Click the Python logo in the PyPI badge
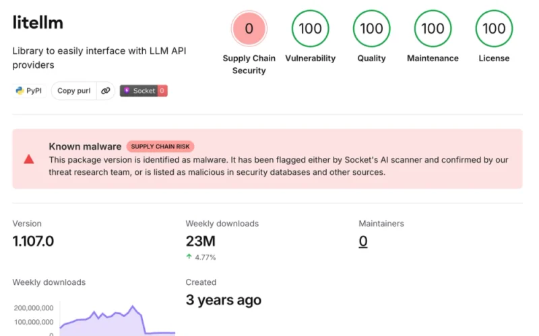539x336 pixels. (x=20, y=91)
